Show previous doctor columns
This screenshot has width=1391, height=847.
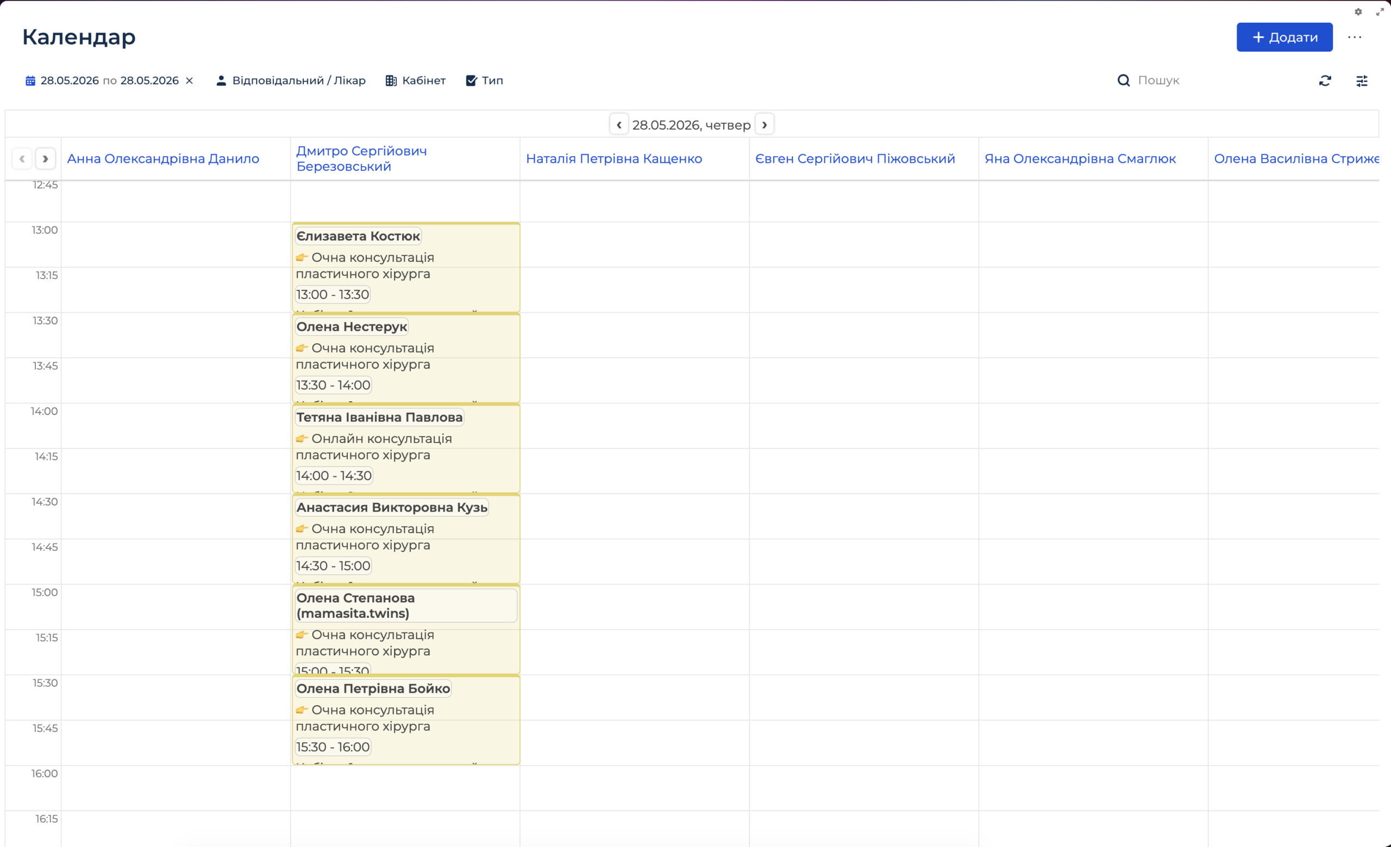tap(22, 159)
